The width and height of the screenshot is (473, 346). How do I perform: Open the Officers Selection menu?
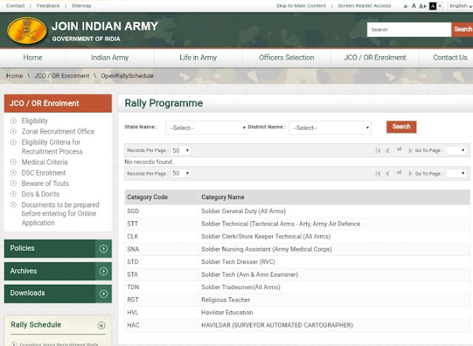(x=286, y=58)
